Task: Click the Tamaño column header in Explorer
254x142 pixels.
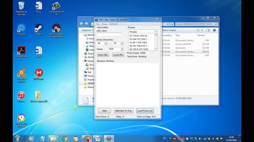Action: (x=201, y=35)
